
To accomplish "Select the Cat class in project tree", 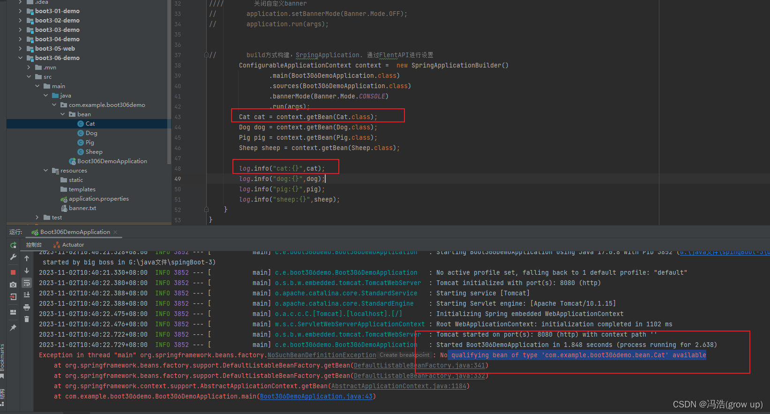I will tap(90, 124).
